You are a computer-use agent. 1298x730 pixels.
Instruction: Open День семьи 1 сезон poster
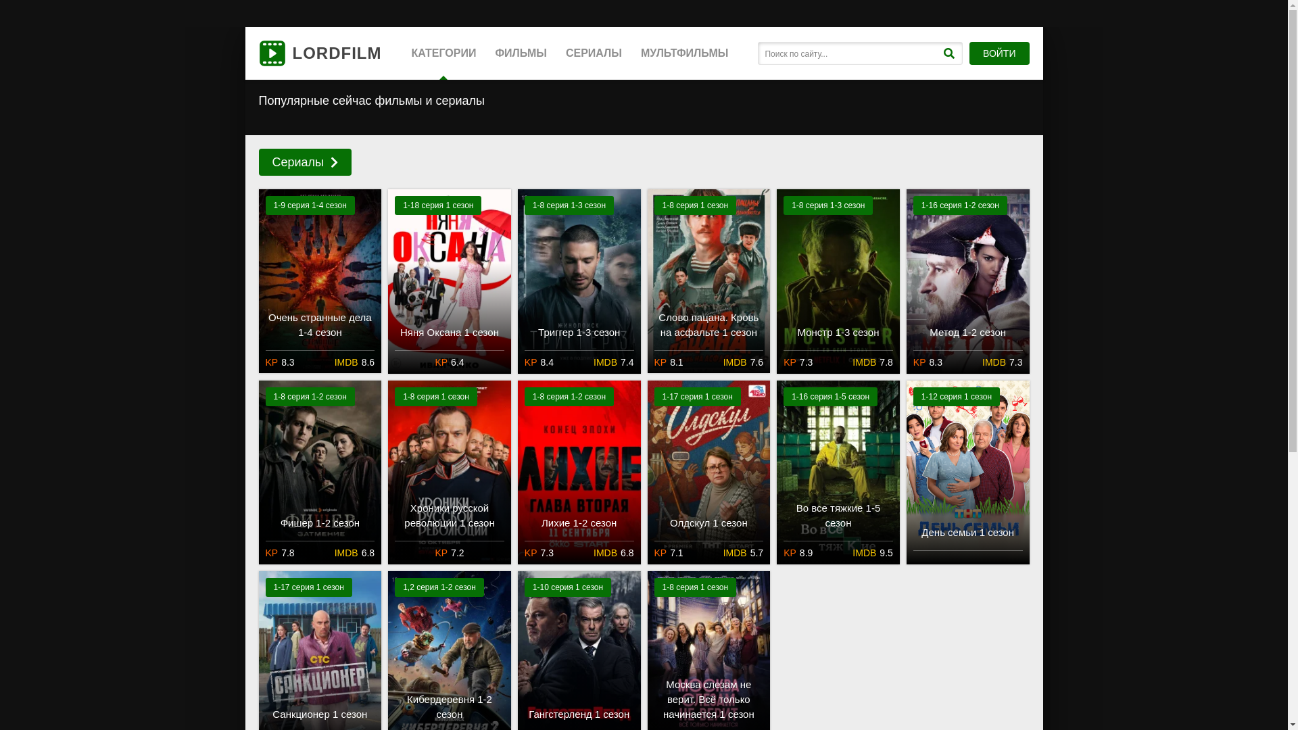click(x=968, y=472)
